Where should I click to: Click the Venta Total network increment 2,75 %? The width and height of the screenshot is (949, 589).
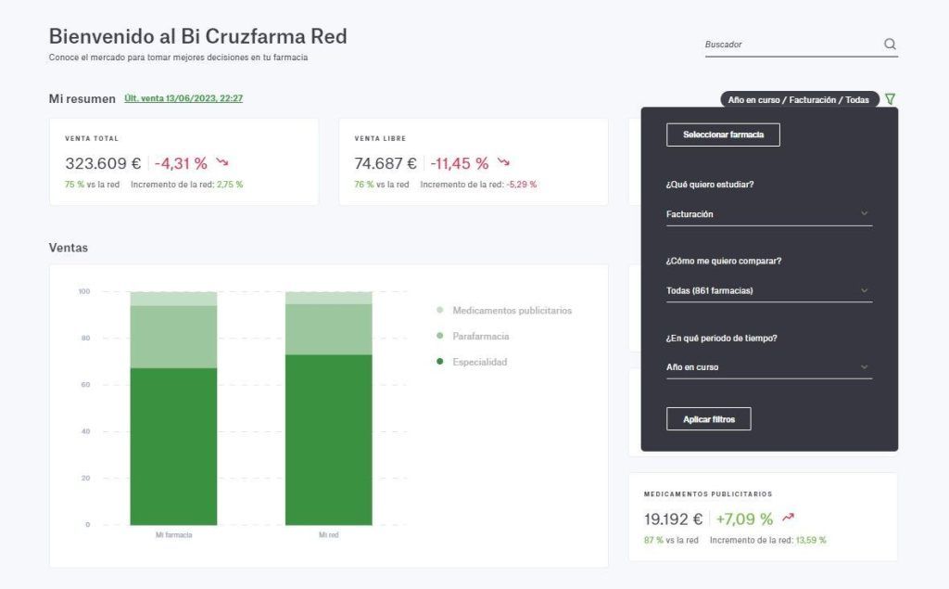[x=230, y=185]
